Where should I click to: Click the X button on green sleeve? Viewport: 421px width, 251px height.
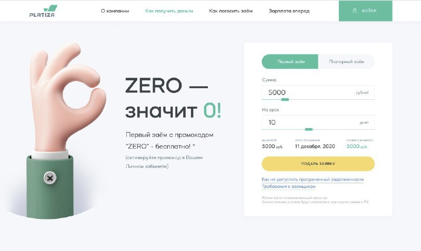click(50, 178)
